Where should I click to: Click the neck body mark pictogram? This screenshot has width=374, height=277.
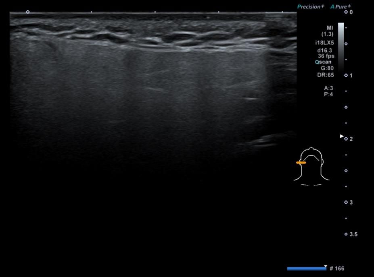tap(312, 164)
